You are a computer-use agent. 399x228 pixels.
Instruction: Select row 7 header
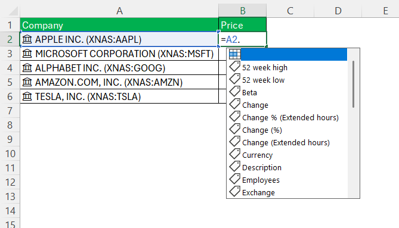[10, 111]
